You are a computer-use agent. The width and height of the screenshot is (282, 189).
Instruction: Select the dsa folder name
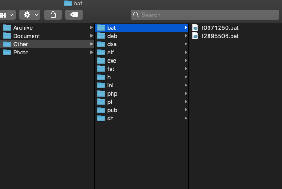point(112,44)
